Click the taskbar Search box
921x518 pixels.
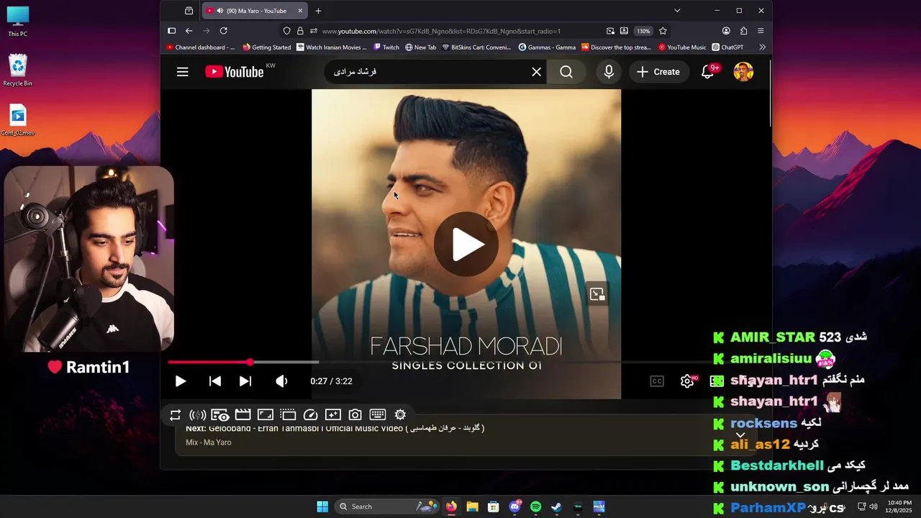pos(388,506)
